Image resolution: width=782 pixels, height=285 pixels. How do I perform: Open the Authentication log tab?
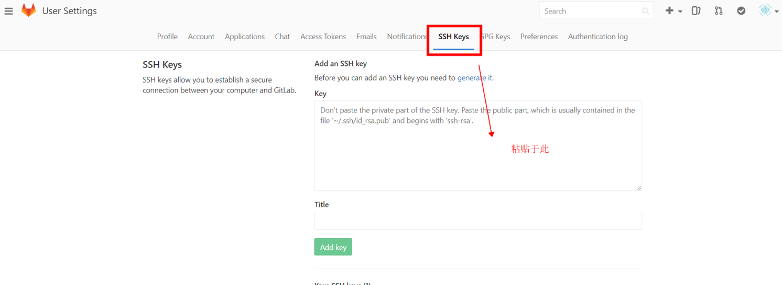click(598, 37)
